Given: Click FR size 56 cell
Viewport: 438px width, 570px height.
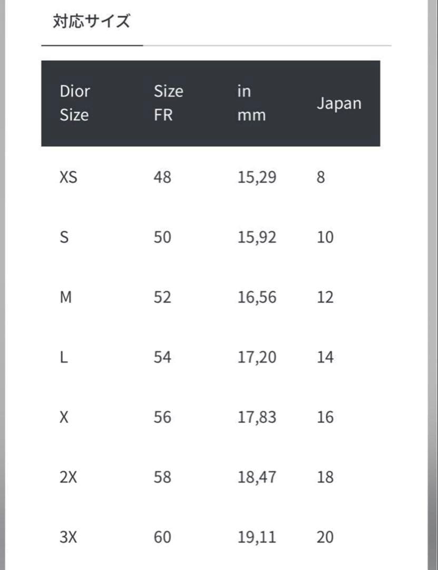Looking at the screenshot, I should point(162,417).
